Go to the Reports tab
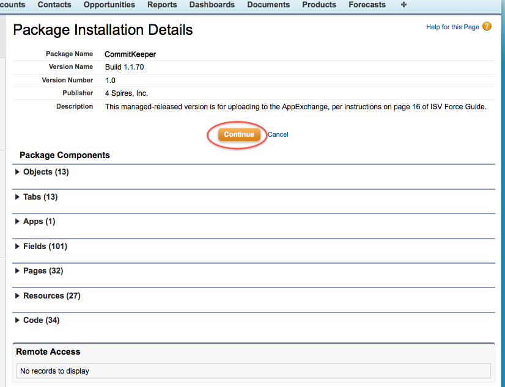The width and height of the screenshot is (505, 387). coord(162,5)
